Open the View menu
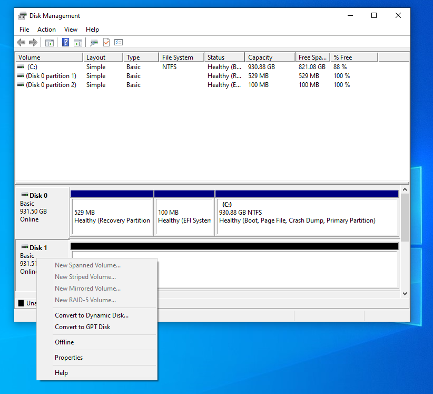Screen dimensions: 433x394 pos(71,30)
